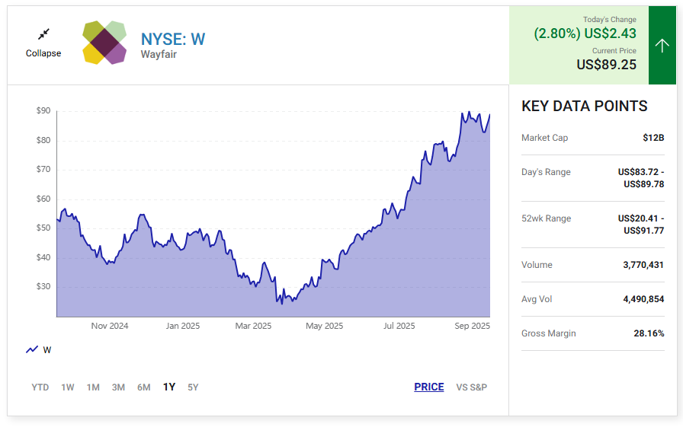Click the Avg Vol value 4,490,854
The width and height of the screenshot is (683, 427).
pyautogui.click(x=643, y=299)
